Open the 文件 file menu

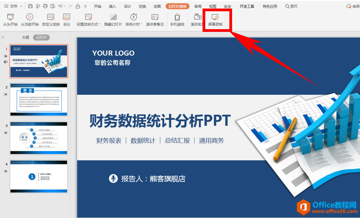11,6
